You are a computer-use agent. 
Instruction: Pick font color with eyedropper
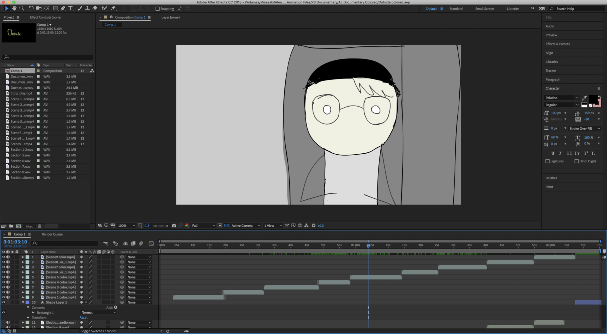(x=584, y=98)
